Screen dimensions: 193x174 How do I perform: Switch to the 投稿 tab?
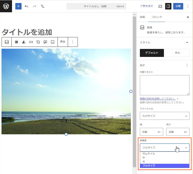[142, 17]
